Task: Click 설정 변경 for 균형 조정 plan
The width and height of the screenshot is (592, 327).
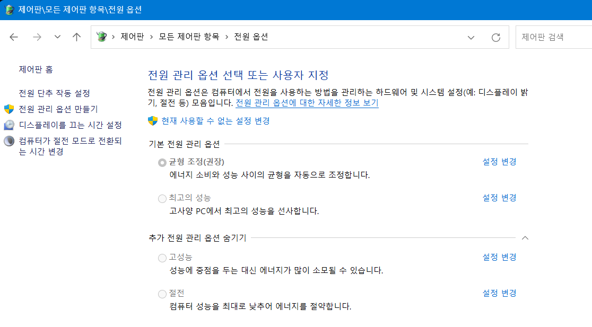Action: pos(499,162)
